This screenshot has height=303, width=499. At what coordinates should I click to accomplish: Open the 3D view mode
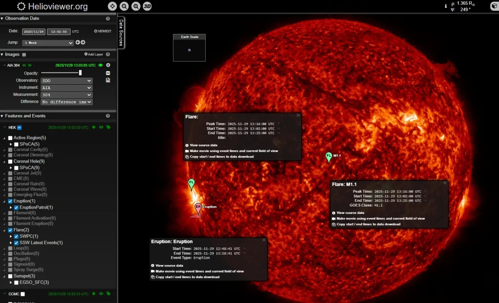[x=147, y=6]
